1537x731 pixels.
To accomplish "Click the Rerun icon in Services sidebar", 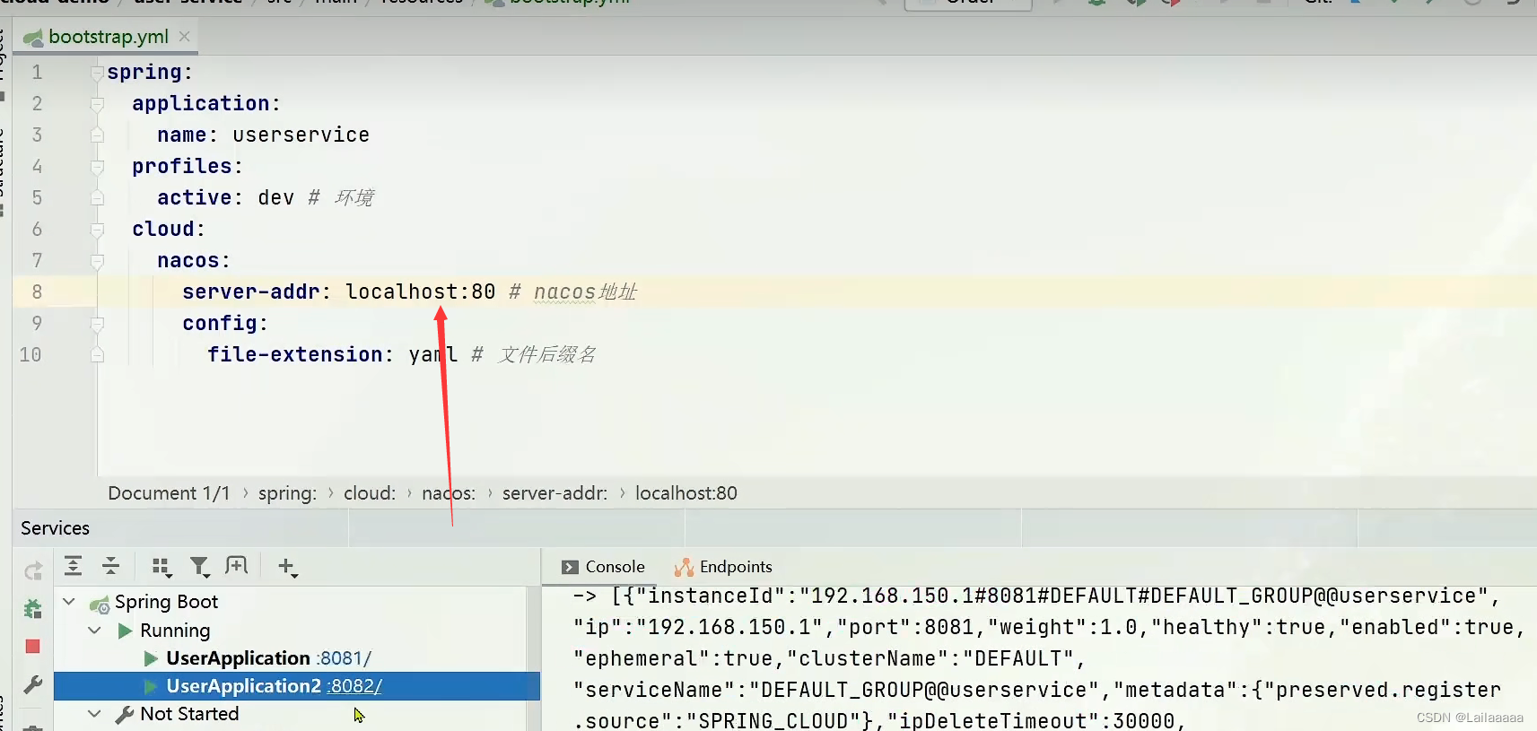I will pyautogui.click(x=33, y=571).
